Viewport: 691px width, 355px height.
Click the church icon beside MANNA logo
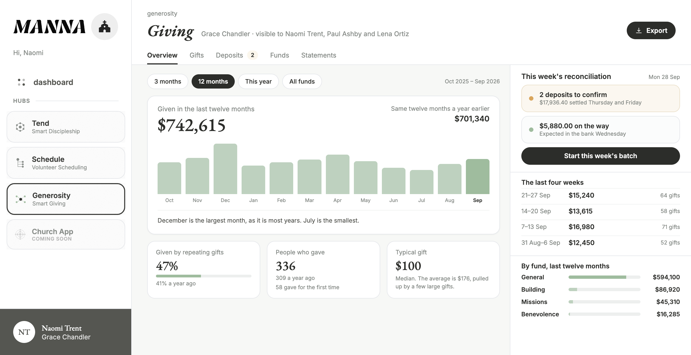104,27
